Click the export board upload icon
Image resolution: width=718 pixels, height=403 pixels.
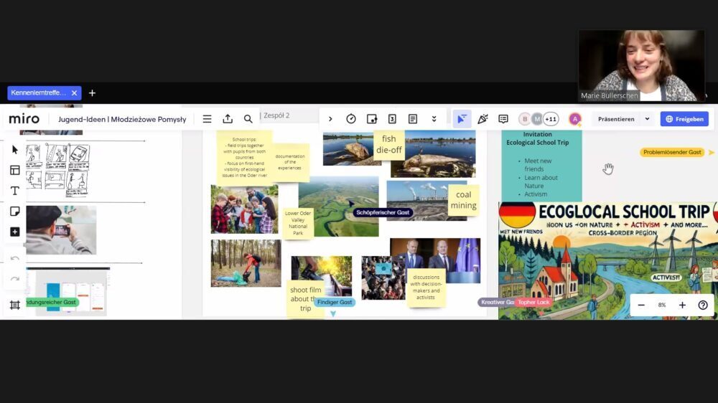(x=228, y=119)
